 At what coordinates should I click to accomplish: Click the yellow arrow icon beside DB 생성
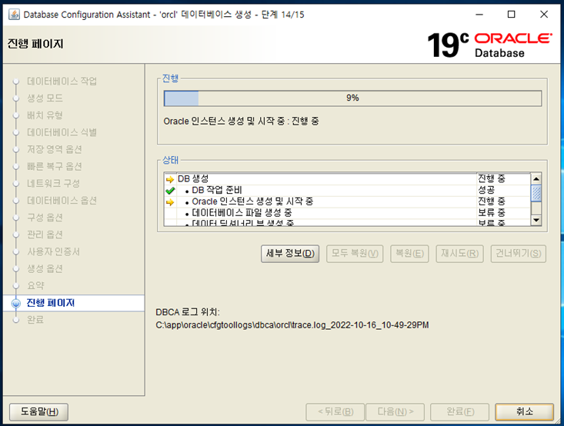click(170, 179)
